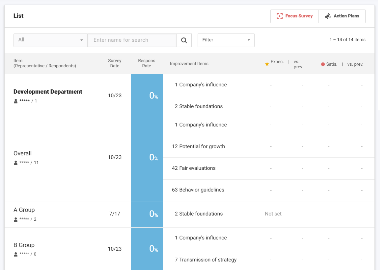Select the Development Department row title
The image size is (386, 270).
pyautogui.click(x=48, y=92)
